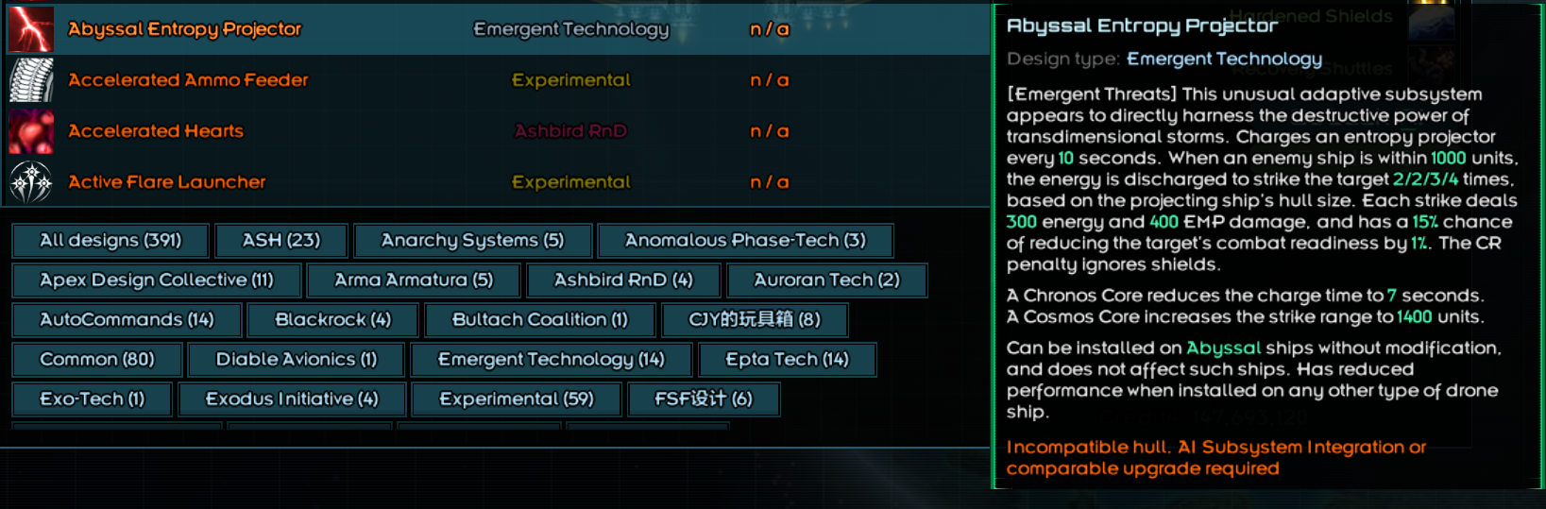1546x509 pixels.
Task: Click the Blackrock (4) filter button
Action: 332,320
